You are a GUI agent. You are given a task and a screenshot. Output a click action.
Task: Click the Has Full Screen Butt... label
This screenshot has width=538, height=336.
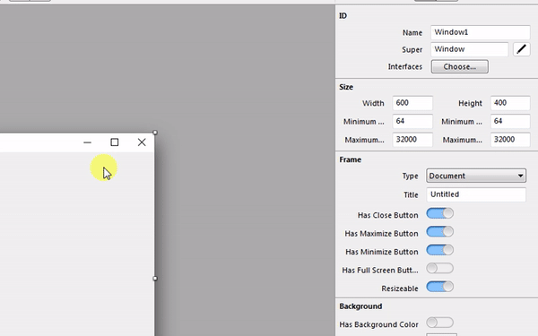click(380, 271)
